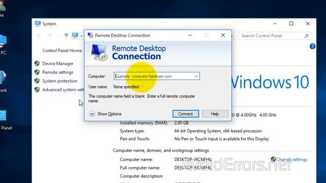326x183 pixels.
Task: Maximize the System window
Action: point(291,24)
